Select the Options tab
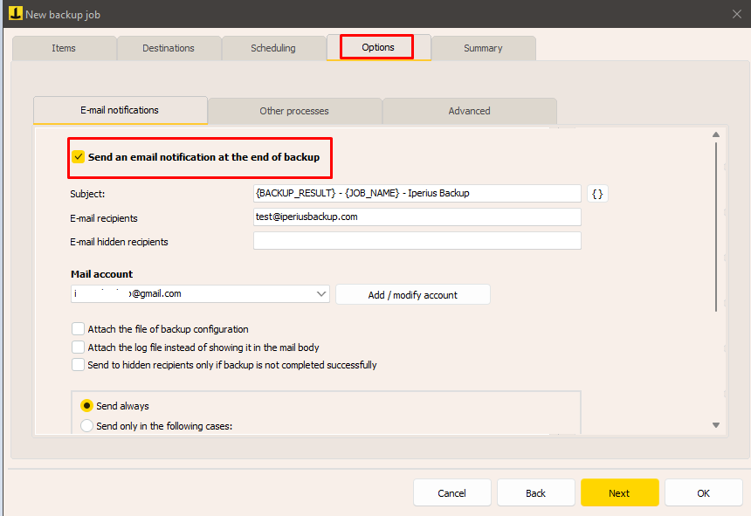 tap(378, 47)
